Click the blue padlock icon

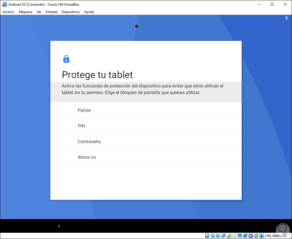[66, 59]
